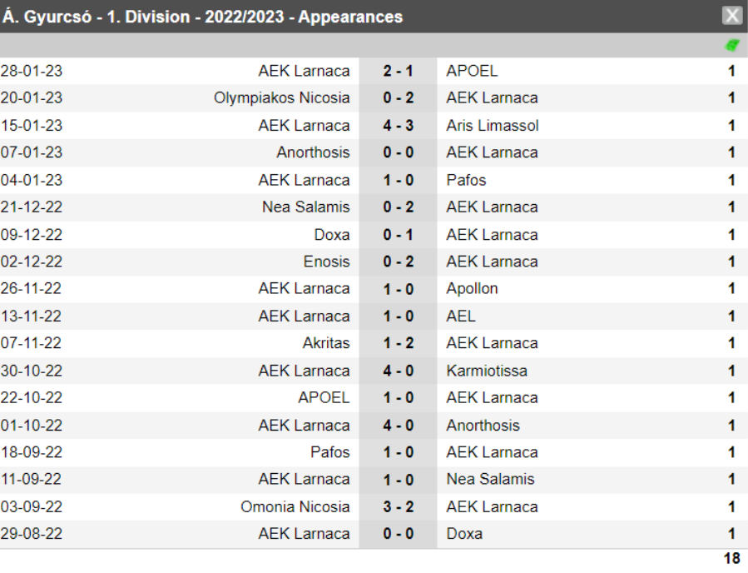The height and width of the screenshot is (573, 748).
Task: Open the 3 - 2 Omonia Nicosia match score
Action: tap(398, 506)
